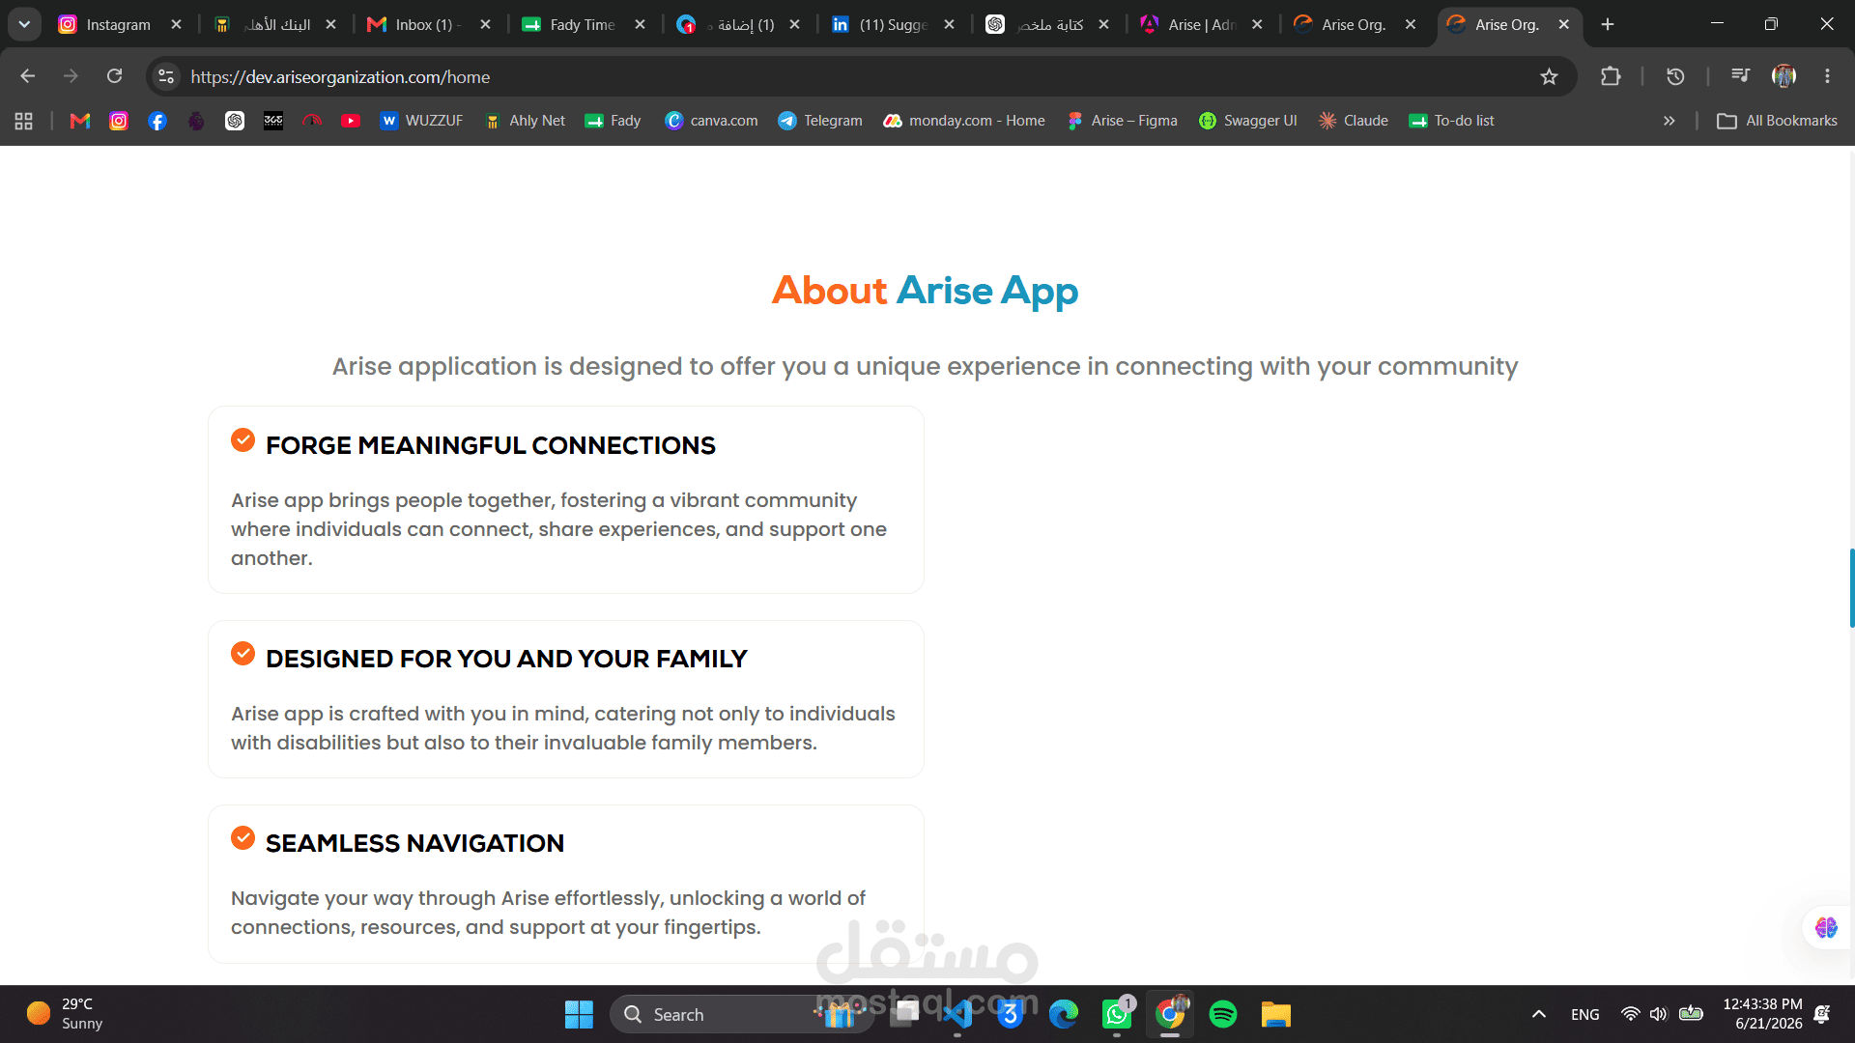Open Spotify from the taskbar
Image resolution: width=1855 pixels, height=1043 pixels.
[1223, 1014]
